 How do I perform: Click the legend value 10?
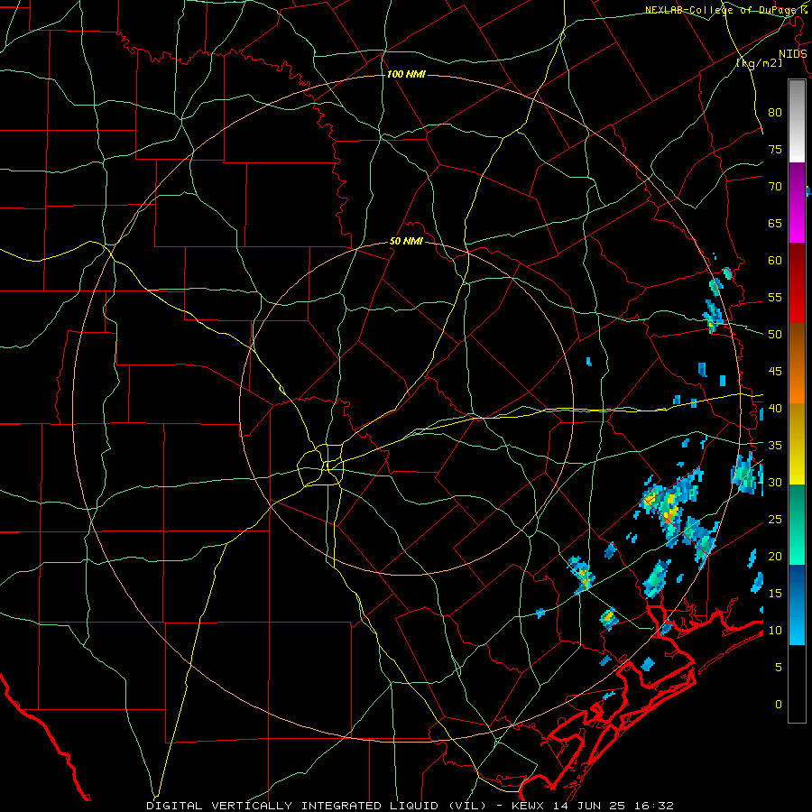775,631
